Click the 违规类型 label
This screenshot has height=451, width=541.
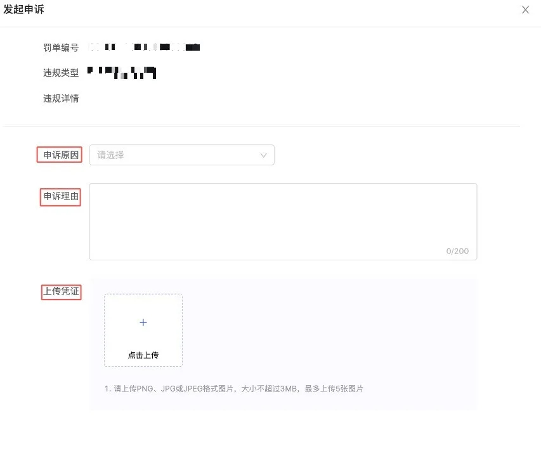pos(61,73)
